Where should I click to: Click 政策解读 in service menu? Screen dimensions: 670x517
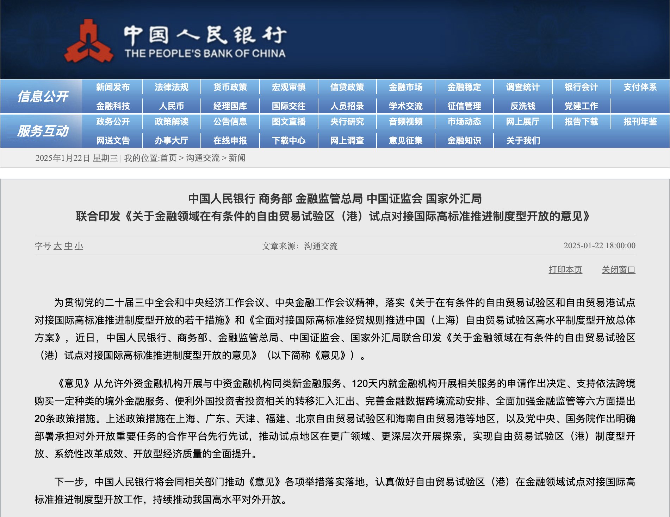tap(171, 122)
